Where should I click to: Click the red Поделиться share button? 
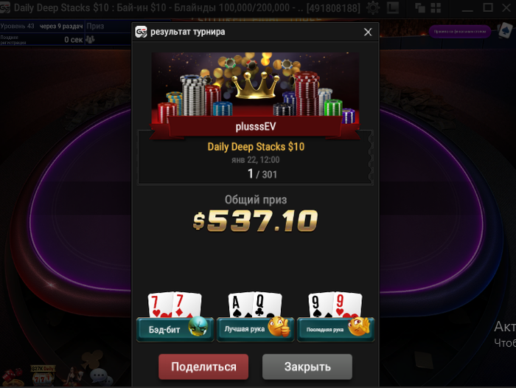[203, 367]
